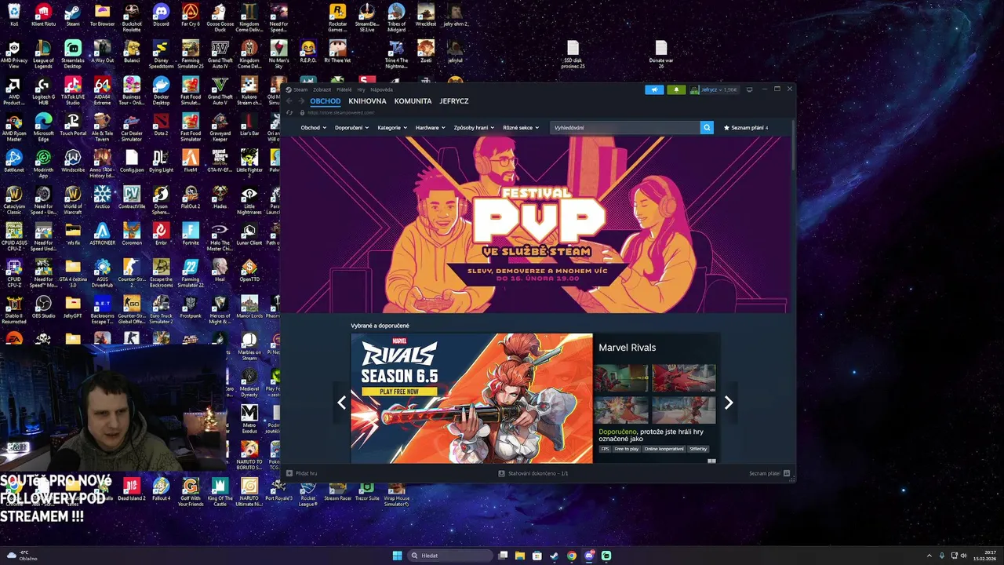Click the Online kooperativní tag

(664, 449)
